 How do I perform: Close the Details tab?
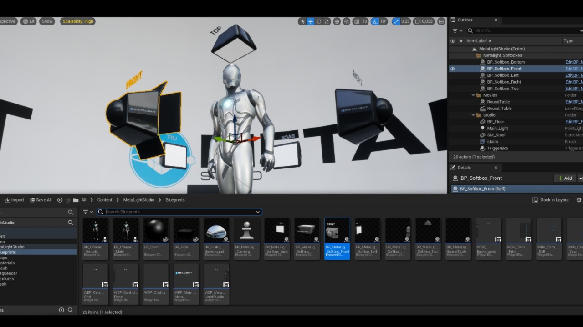[496, 168]
